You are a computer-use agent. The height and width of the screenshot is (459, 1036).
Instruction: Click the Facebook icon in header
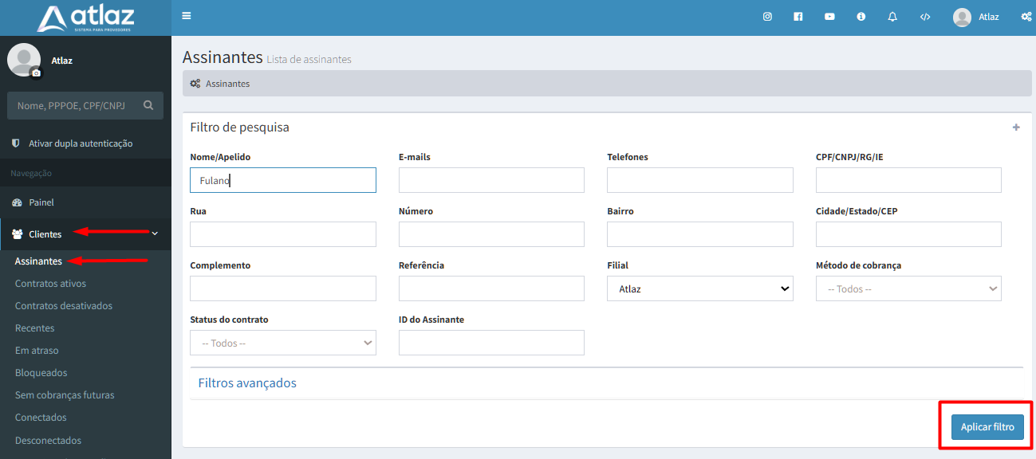click(798, 17)
